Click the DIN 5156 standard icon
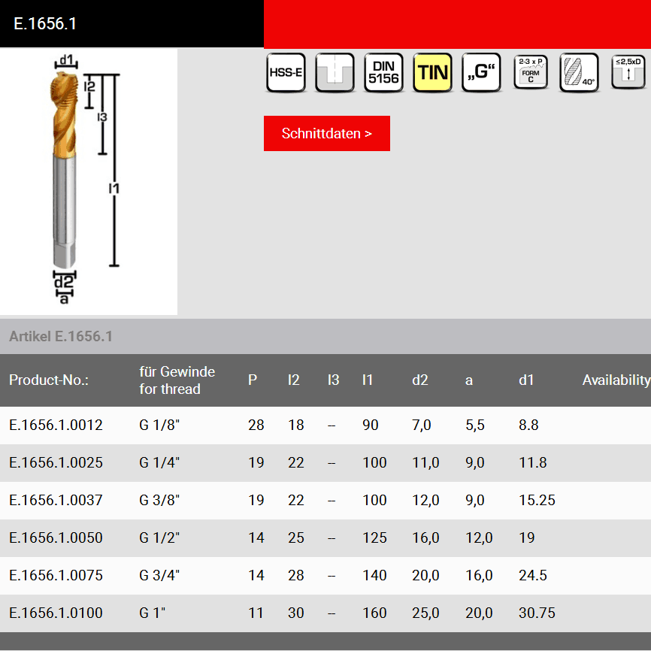 [x=383, y=73]
